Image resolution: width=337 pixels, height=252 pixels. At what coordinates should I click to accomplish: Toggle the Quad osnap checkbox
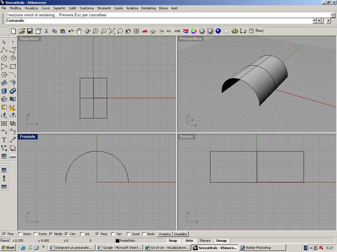pyautogui.click(x=128, y=234)
